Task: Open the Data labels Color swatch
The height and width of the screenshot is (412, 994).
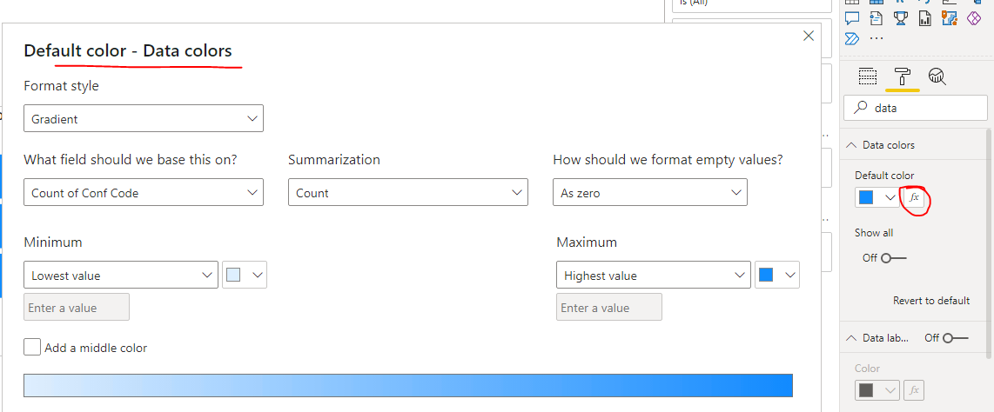Action: pyautogui.click(x=877, y=390)
